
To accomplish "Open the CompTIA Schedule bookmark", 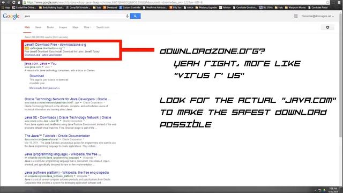I will coord(78,8).
